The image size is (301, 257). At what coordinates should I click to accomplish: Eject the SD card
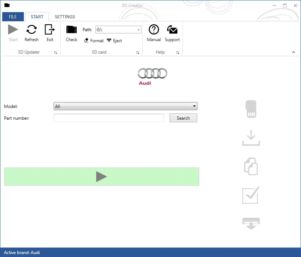tap(115, 40)
